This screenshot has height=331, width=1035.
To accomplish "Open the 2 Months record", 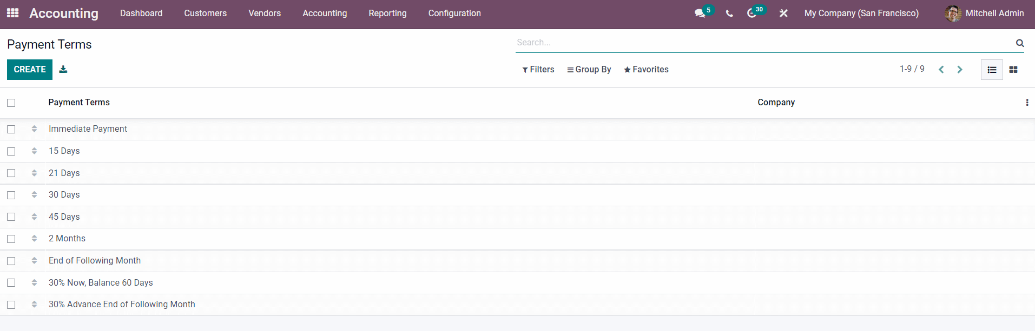I will 67,239.
